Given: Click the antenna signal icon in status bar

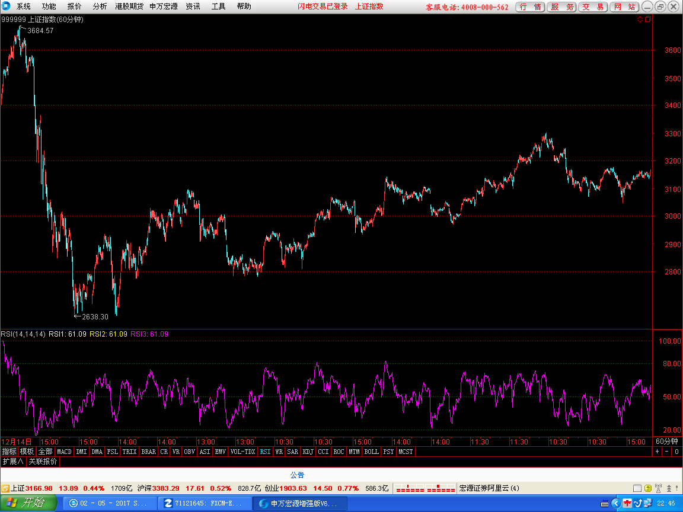Looking at the screenshot, I should [x=659, y=488].
